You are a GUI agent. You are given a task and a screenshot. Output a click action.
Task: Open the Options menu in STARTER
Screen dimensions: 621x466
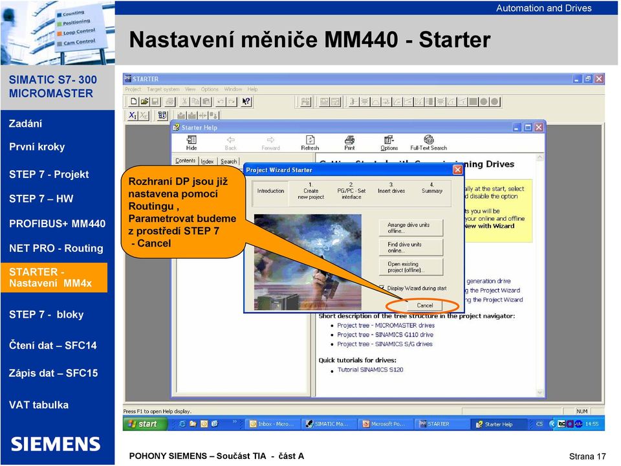pos(210,89)
